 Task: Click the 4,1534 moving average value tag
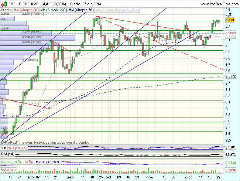(230, 37)
